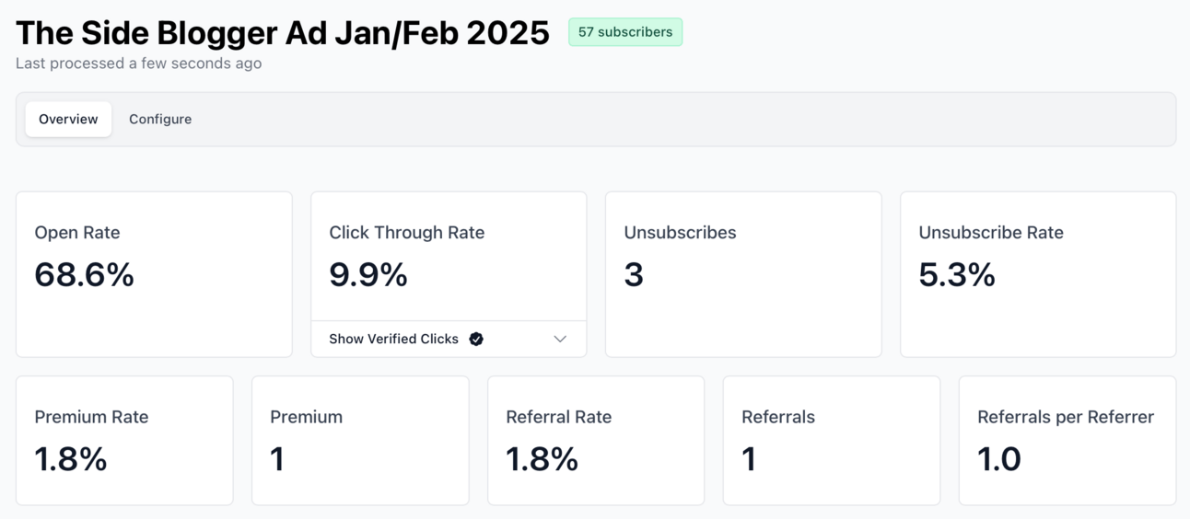The height and width of the screenshot is (519, 1190).
Task: Click the Unsubscribes count of 3
Action: tap(634, 274)
